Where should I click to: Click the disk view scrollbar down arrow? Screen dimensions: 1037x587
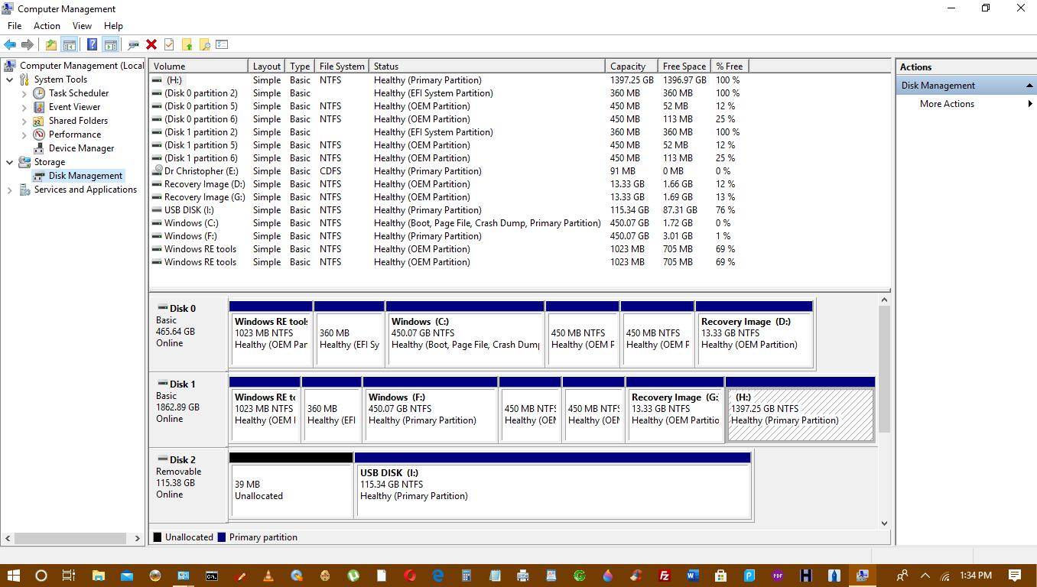[x=885, y=524]
